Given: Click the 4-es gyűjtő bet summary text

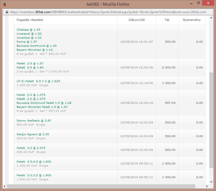Looking at the screenshot, I should (x=41, y=111).
